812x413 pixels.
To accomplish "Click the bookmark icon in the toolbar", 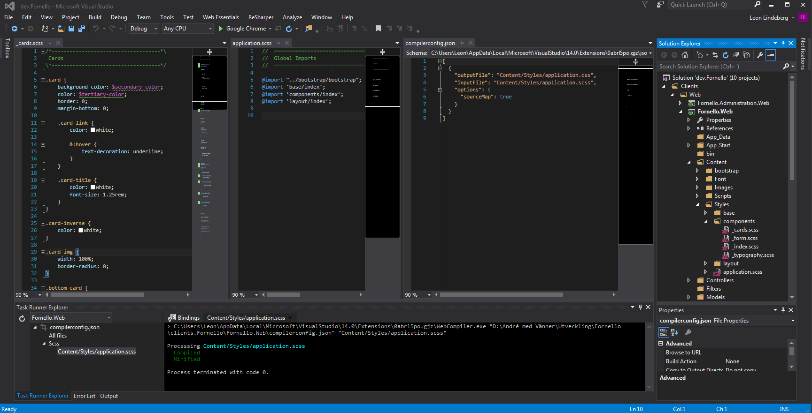I will pos(378,29).
